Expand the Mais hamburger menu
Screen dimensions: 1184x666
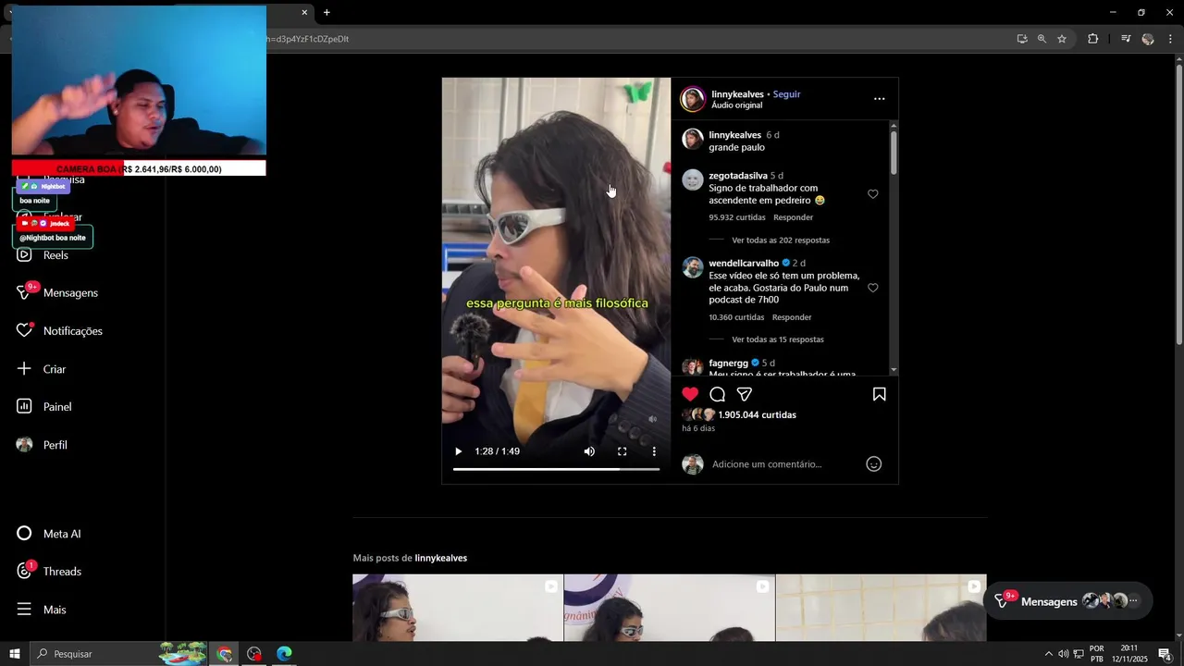click(25, 610)
